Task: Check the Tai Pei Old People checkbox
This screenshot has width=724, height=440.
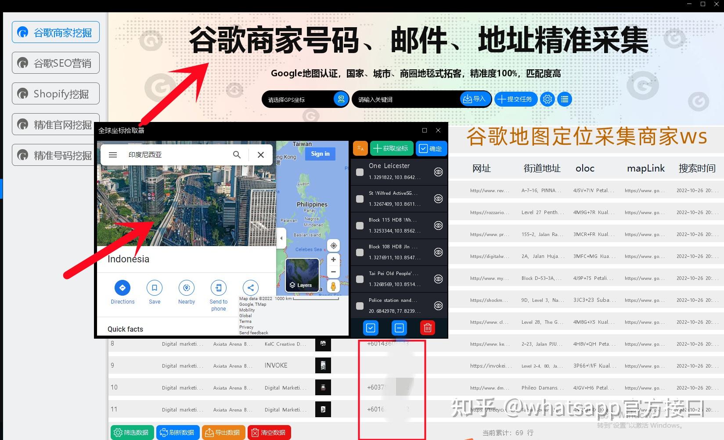Action: [360, 279]
